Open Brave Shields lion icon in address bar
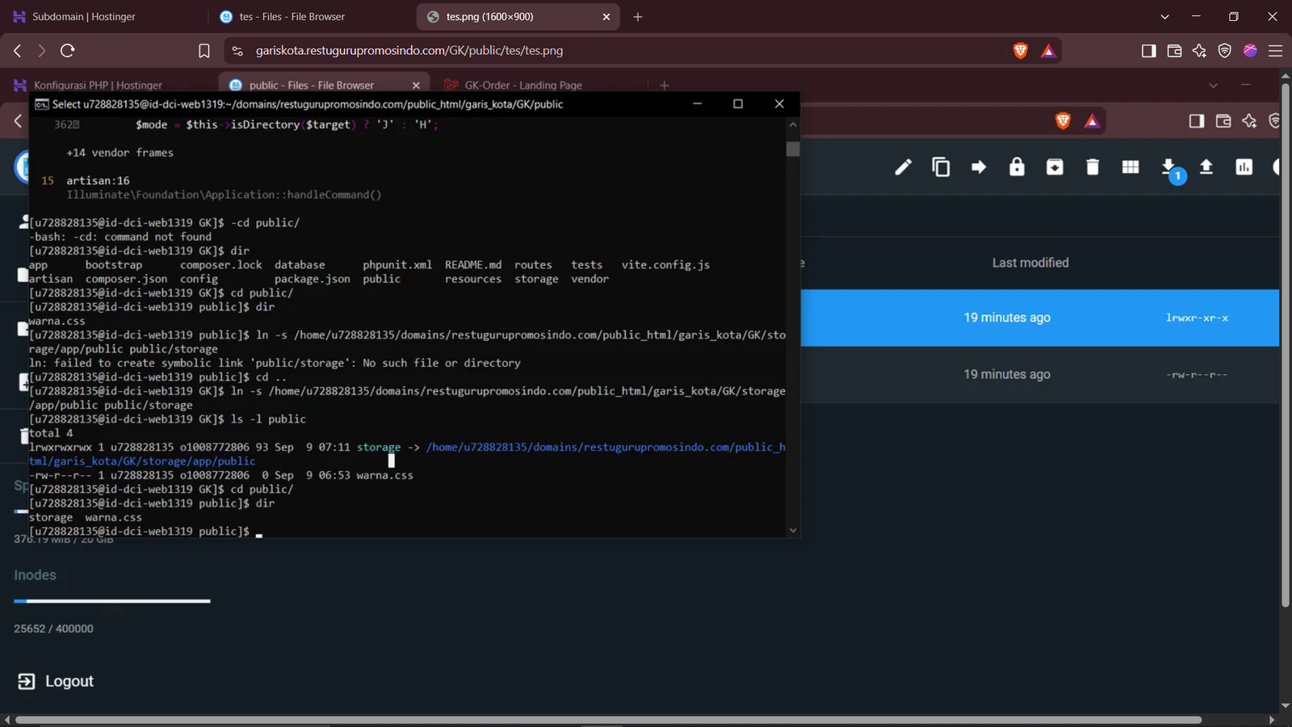Screen dimensions: 1292x727 point(1021,51)
